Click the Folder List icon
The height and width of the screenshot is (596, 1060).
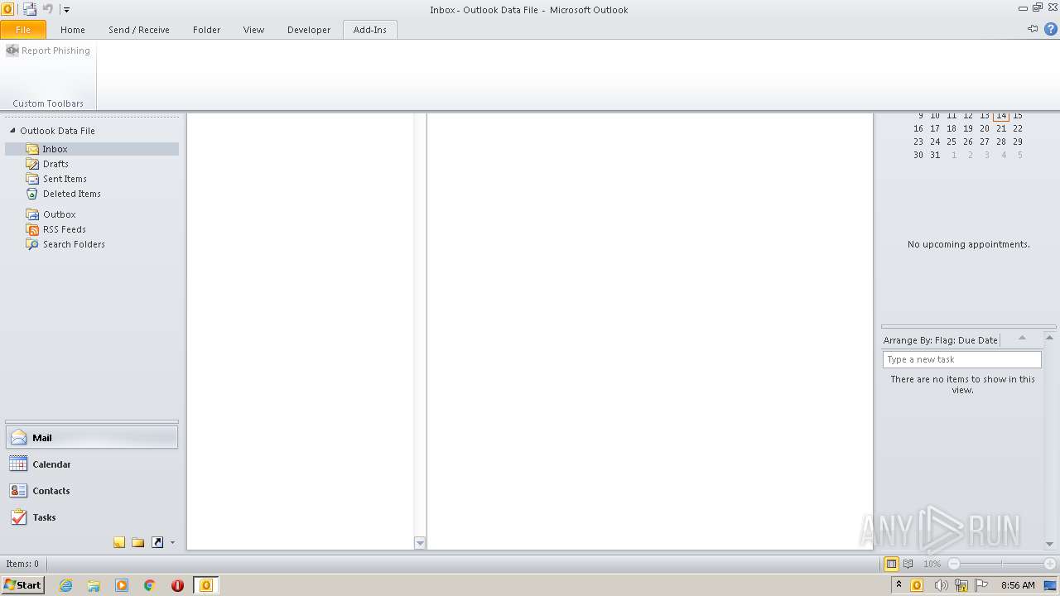tap(138, 542)
